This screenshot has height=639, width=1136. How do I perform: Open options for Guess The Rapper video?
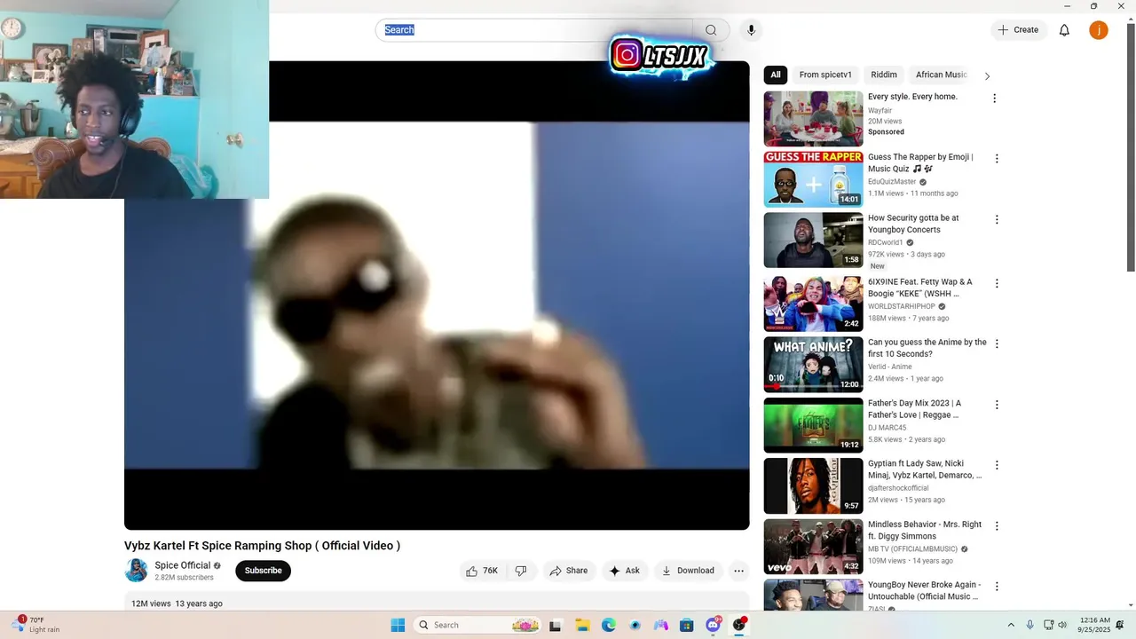(997, 159)
